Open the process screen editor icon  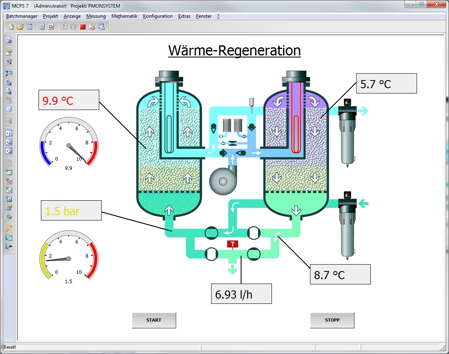point(102,27)
